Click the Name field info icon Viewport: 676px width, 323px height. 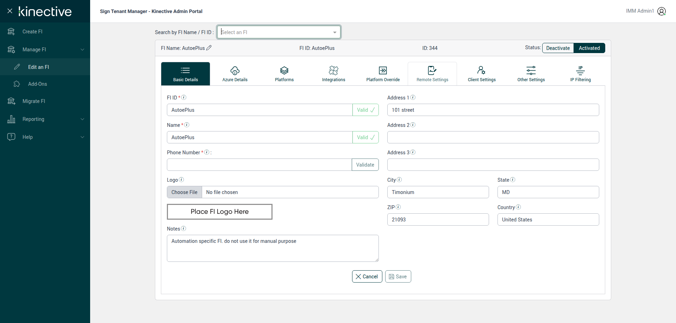click(x=187, y=125)
